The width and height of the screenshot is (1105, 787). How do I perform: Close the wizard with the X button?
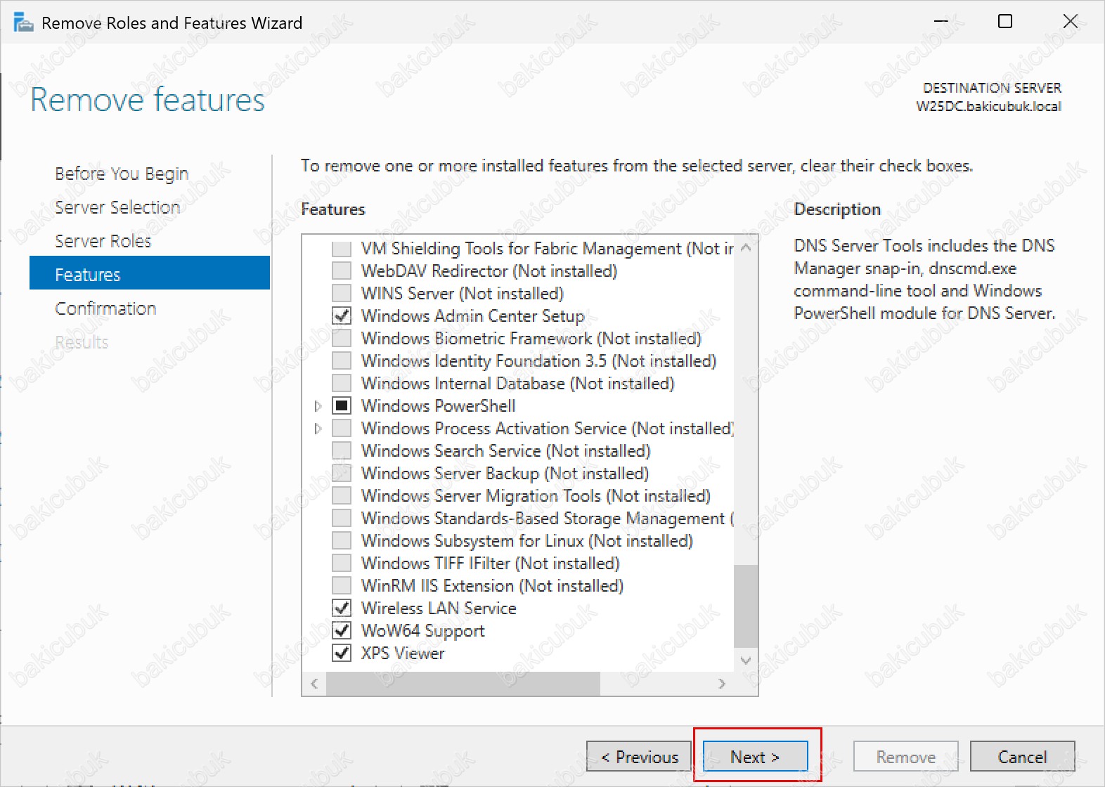pyautogui.click(x=1070, y=22)
